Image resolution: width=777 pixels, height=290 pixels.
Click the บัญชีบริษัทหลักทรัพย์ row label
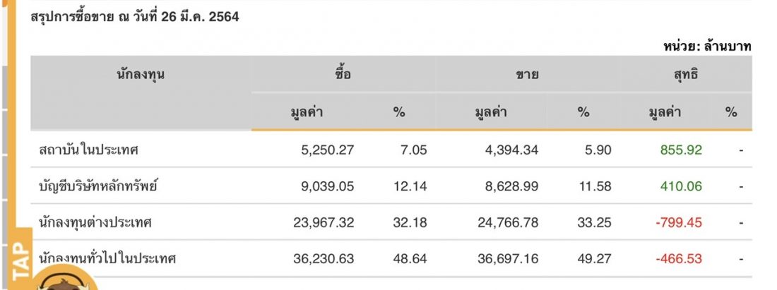[x=99, y=186]
